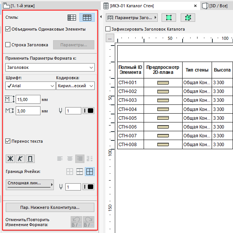Open Параметры Заголовка menu button
This screenshot has height=233, width=233.
132,18
